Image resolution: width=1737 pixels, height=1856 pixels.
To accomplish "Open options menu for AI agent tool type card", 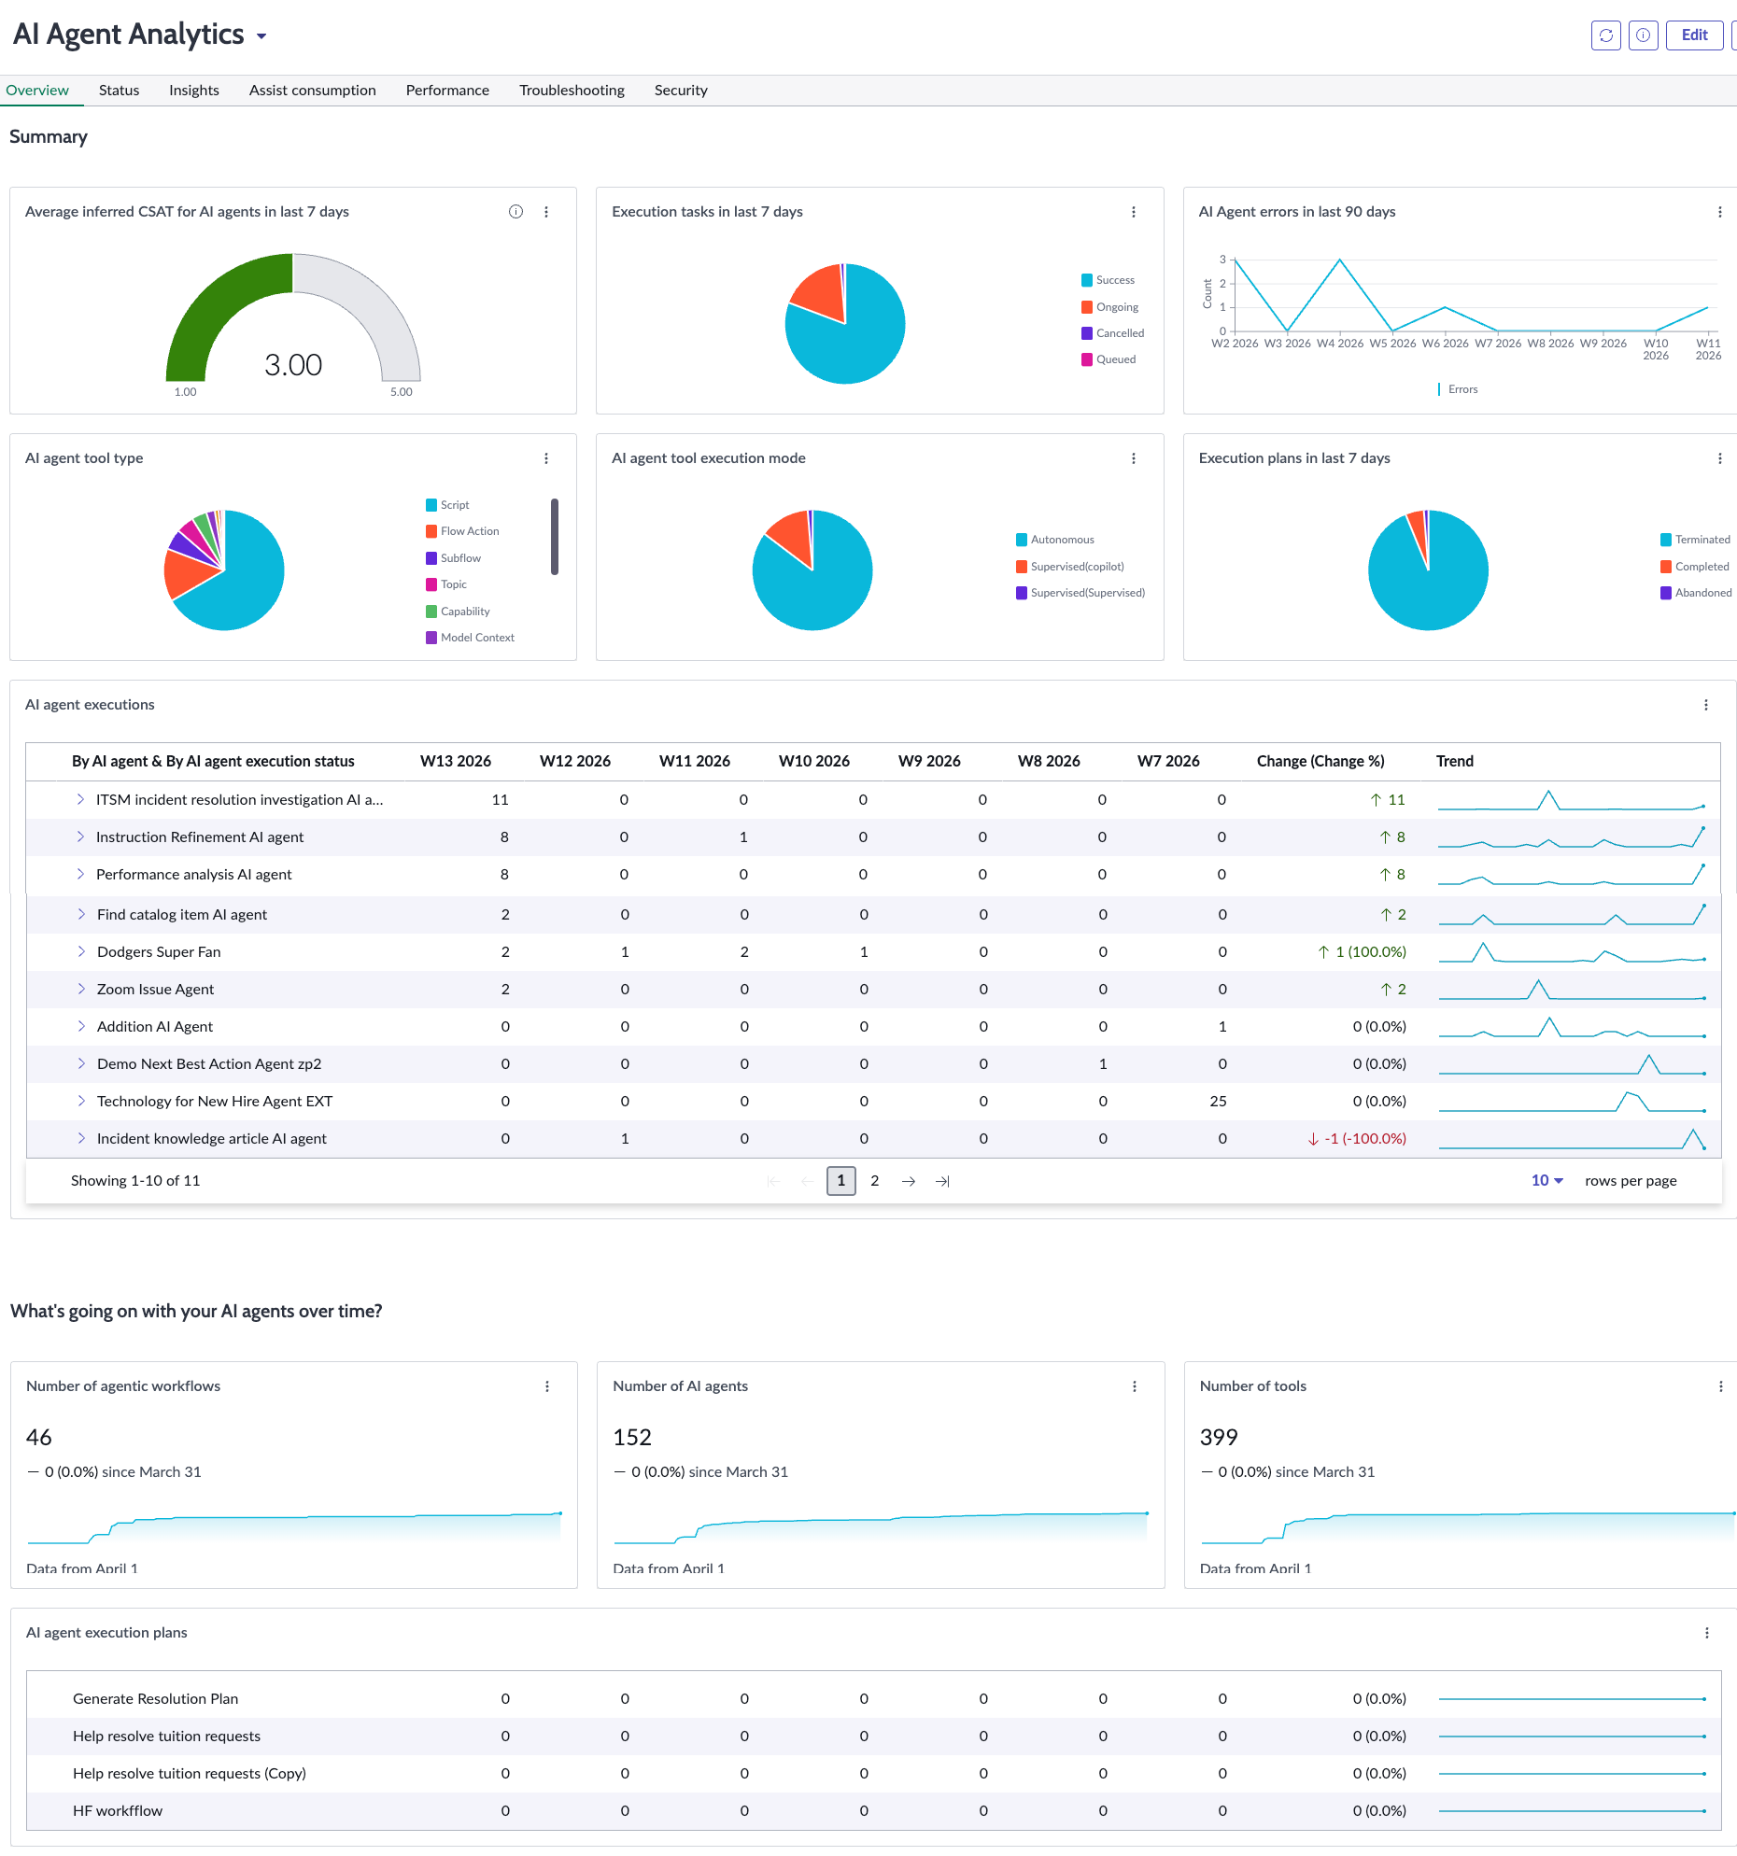I will click(x=546, y=458).
